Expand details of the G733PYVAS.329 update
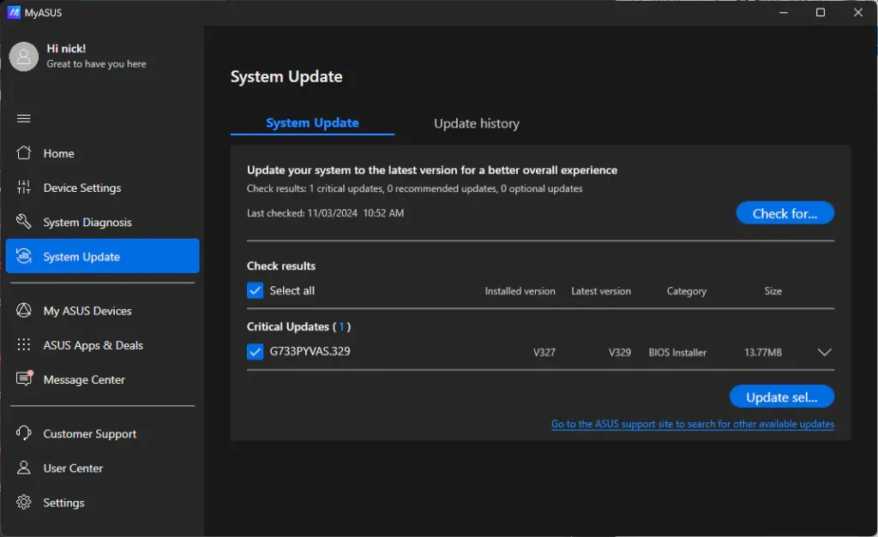The image size is (878, 537). coord(824,352)
